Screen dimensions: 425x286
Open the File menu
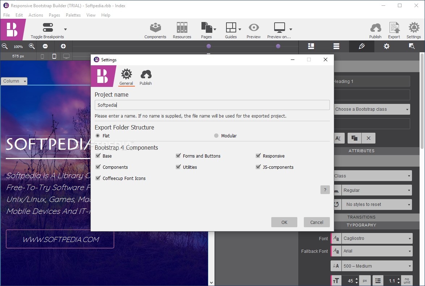[x=7, y=15]
